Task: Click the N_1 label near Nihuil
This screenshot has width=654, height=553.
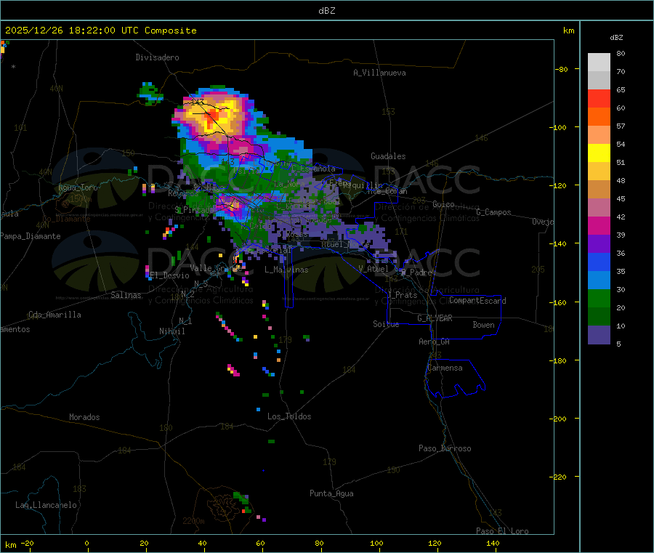Action: (185, 321)
